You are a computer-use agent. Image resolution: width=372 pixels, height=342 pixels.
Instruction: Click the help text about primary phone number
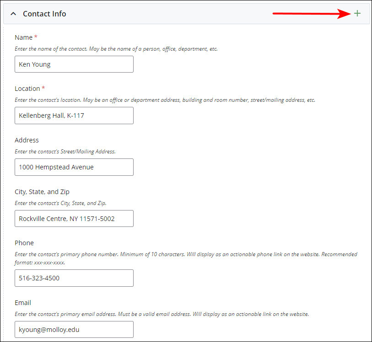186,258
